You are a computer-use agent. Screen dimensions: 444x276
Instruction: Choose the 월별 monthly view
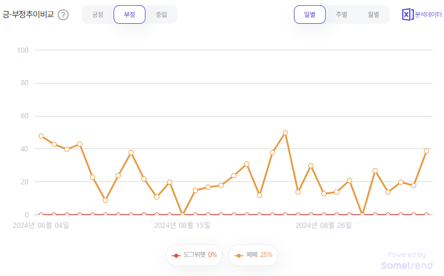point(373,14)
